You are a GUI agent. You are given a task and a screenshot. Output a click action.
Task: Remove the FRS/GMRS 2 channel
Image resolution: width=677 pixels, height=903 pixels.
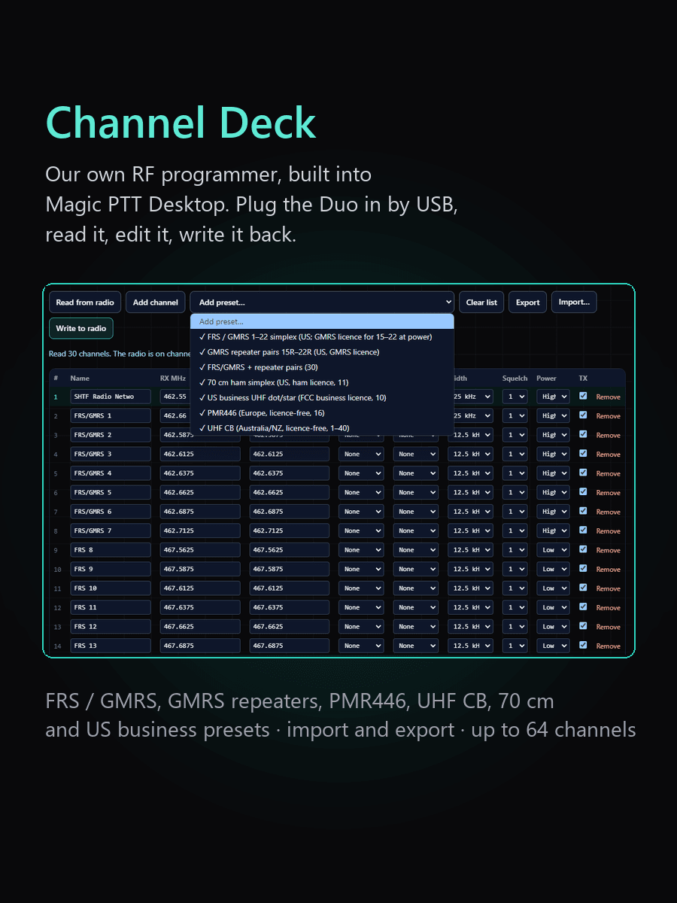click(608, 435)
